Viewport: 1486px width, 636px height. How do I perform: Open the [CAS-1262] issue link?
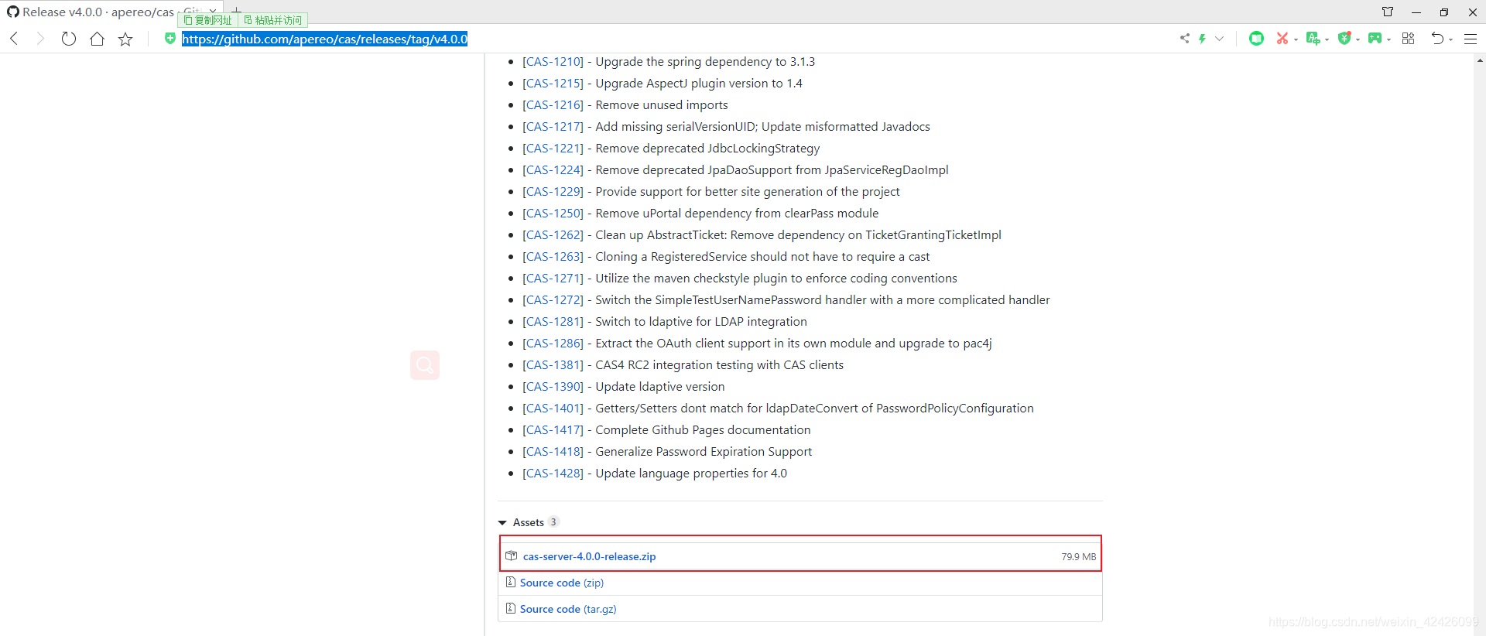pyautogui.click(x=553, y=235)
